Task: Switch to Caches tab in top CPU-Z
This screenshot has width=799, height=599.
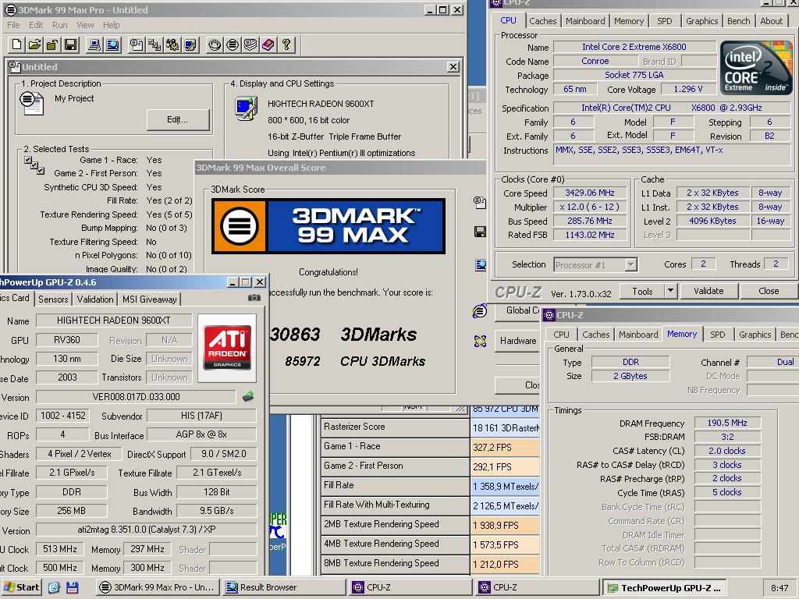Action: pos(543,21)
